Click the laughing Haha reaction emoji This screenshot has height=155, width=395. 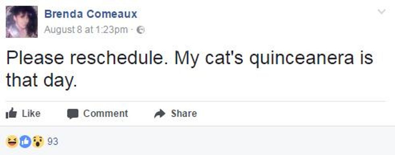click(12, 141)
